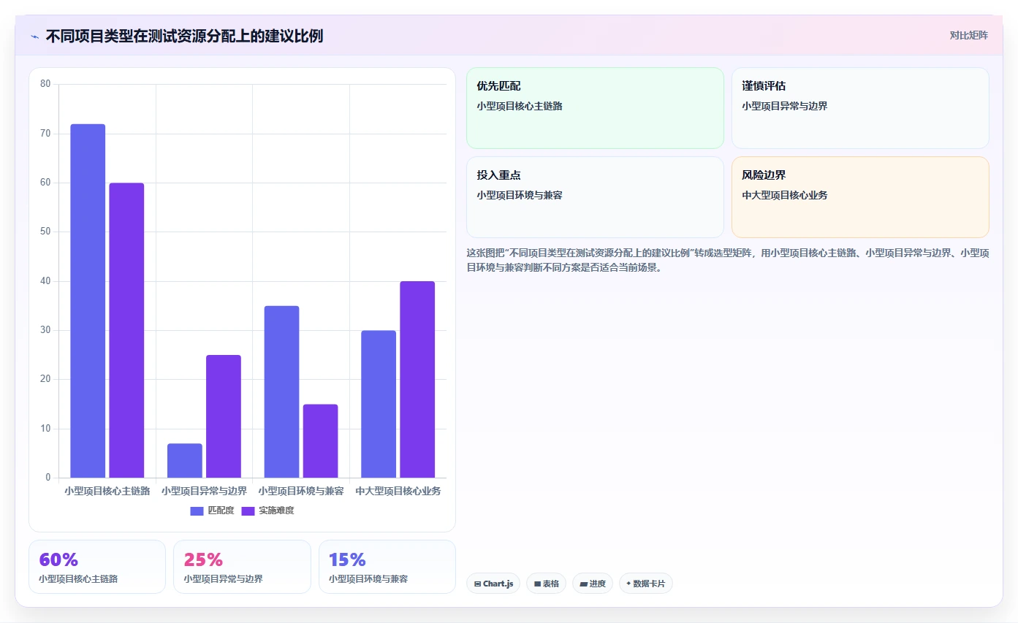
Task: Click x-axis label 小型项目环境与兼容
Action: click(x=301, y=491)
